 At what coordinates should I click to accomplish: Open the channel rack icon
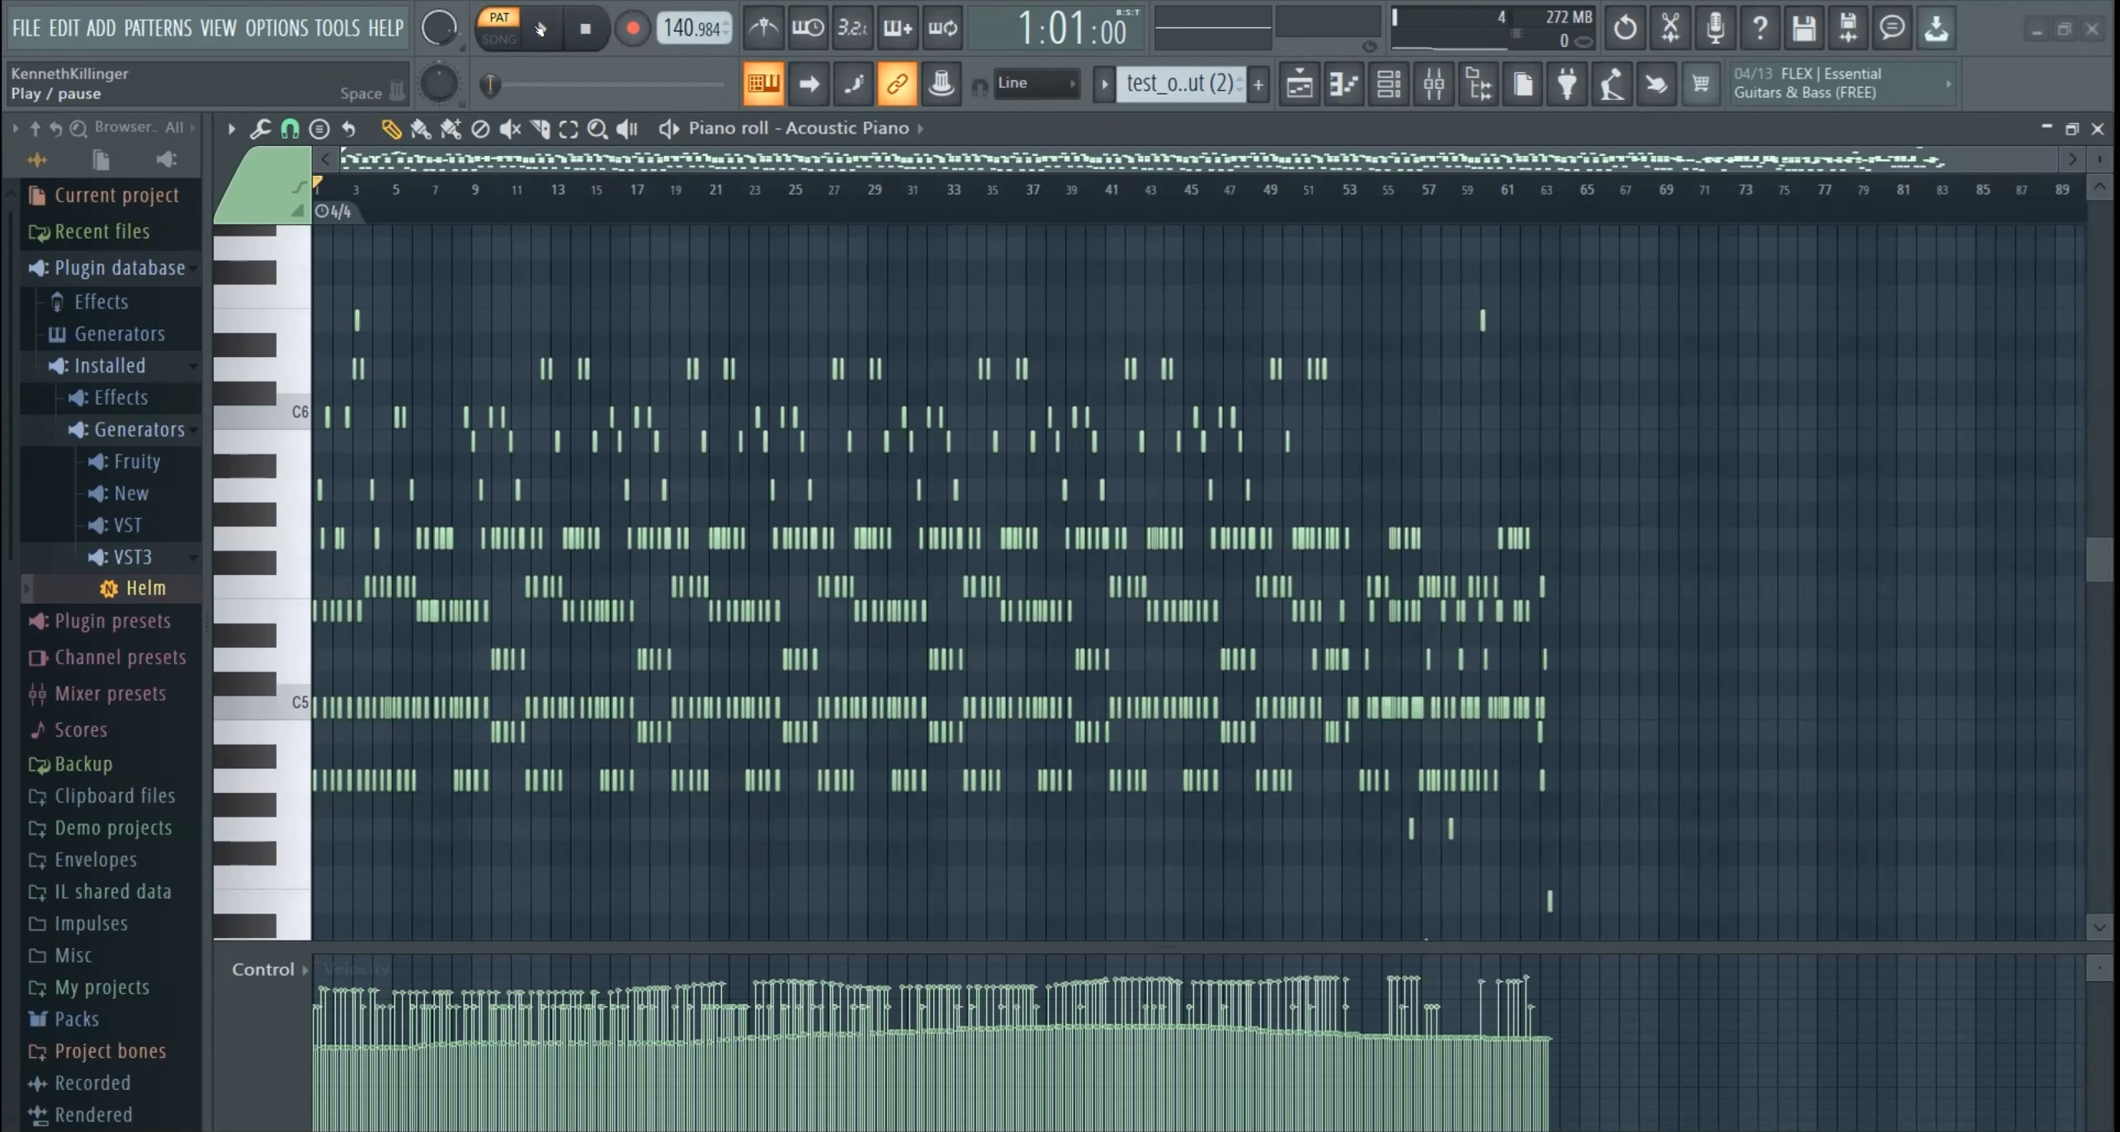click(x=1389, y=83)
